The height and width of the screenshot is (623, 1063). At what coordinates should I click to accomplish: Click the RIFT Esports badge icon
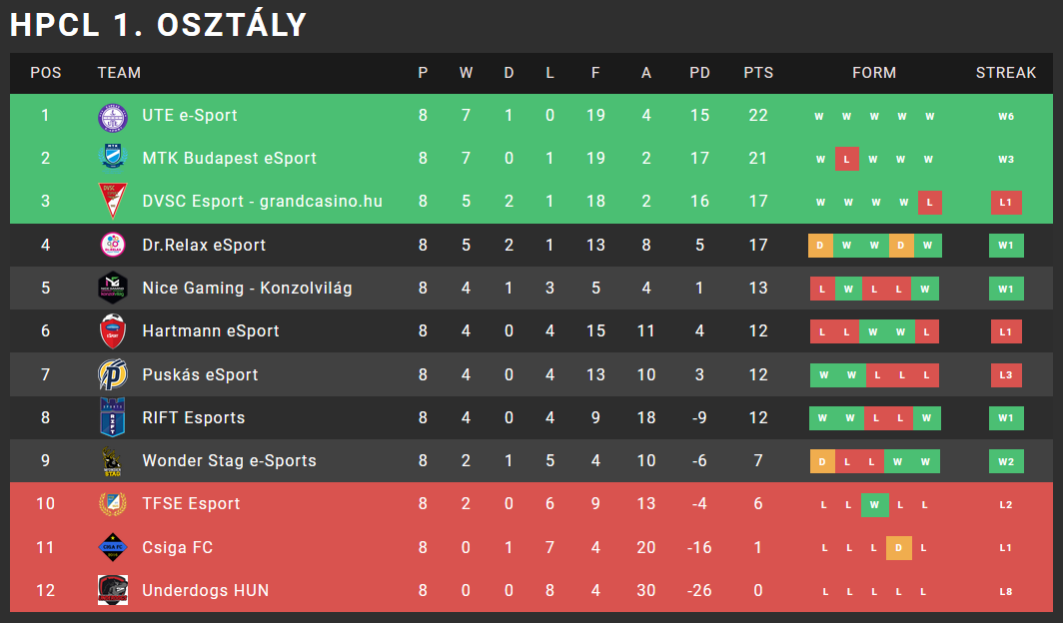[x=113, y=417]
